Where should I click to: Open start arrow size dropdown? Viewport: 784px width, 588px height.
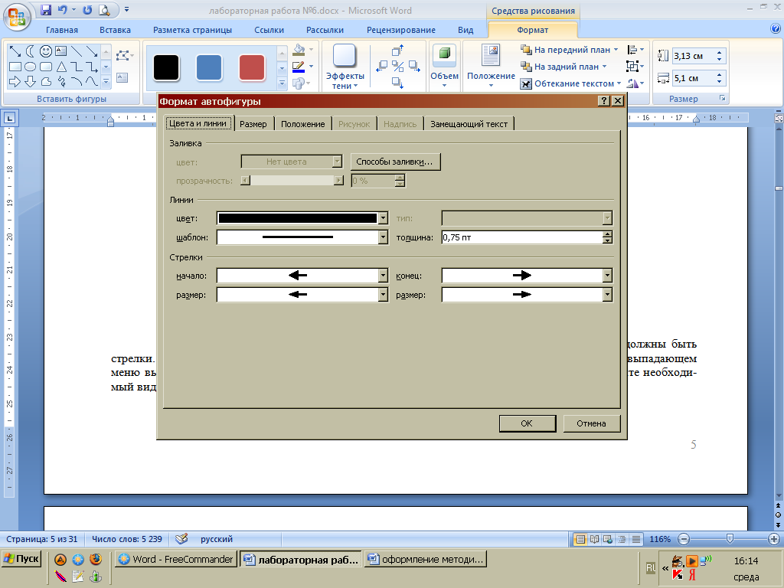pos(383,295)
